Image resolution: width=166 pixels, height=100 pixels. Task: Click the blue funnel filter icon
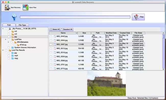tap(14, 17)
